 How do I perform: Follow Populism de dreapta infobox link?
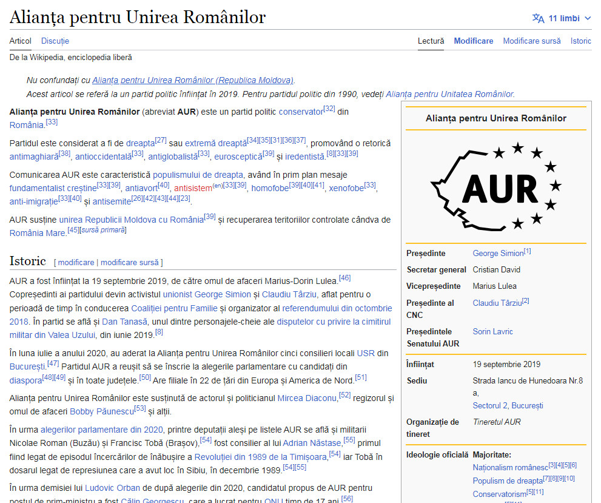(x=508, y=481)
